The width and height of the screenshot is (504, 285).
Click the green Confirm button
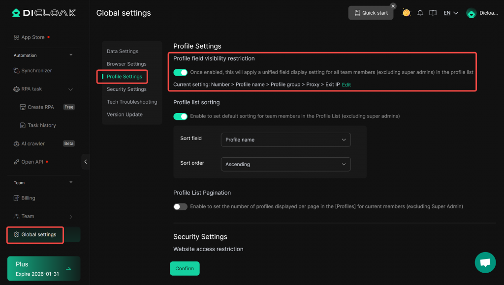coord(185,268)
